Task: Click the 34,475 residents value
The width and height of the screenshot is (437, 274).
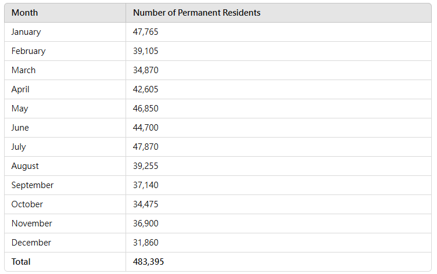Action: click(x=145, y=204)
